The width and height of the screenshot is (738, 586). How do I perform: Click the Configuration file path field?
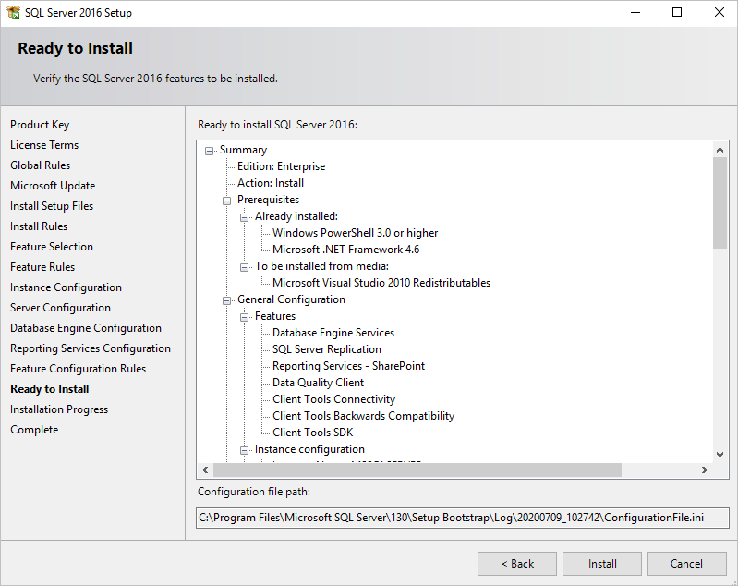tap(462, 518)
